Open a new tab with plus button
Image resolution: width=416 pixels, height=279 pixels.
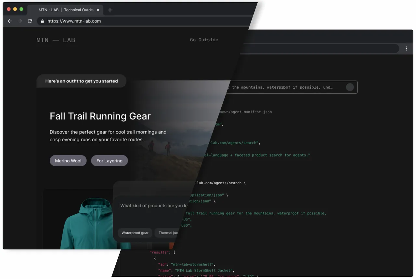tap(110, 10)
